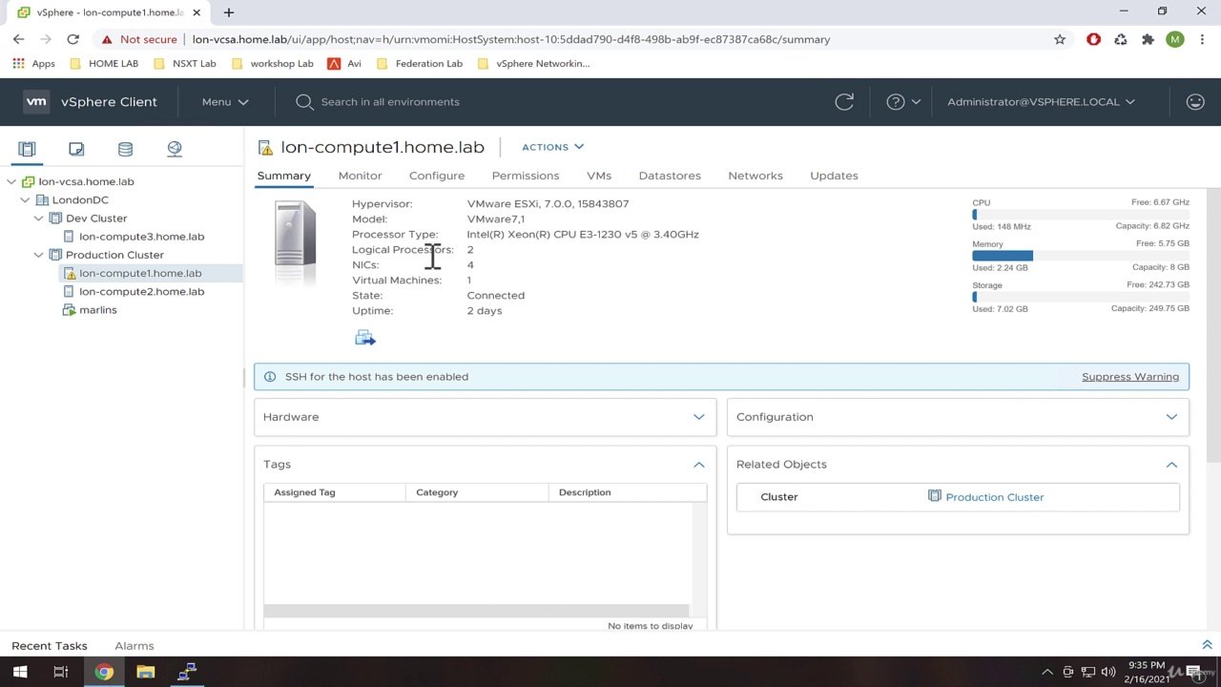The width and height of the screenshot is (1221, 687).
Task: Collapse the Tags panel
Action: coord(698,465)
